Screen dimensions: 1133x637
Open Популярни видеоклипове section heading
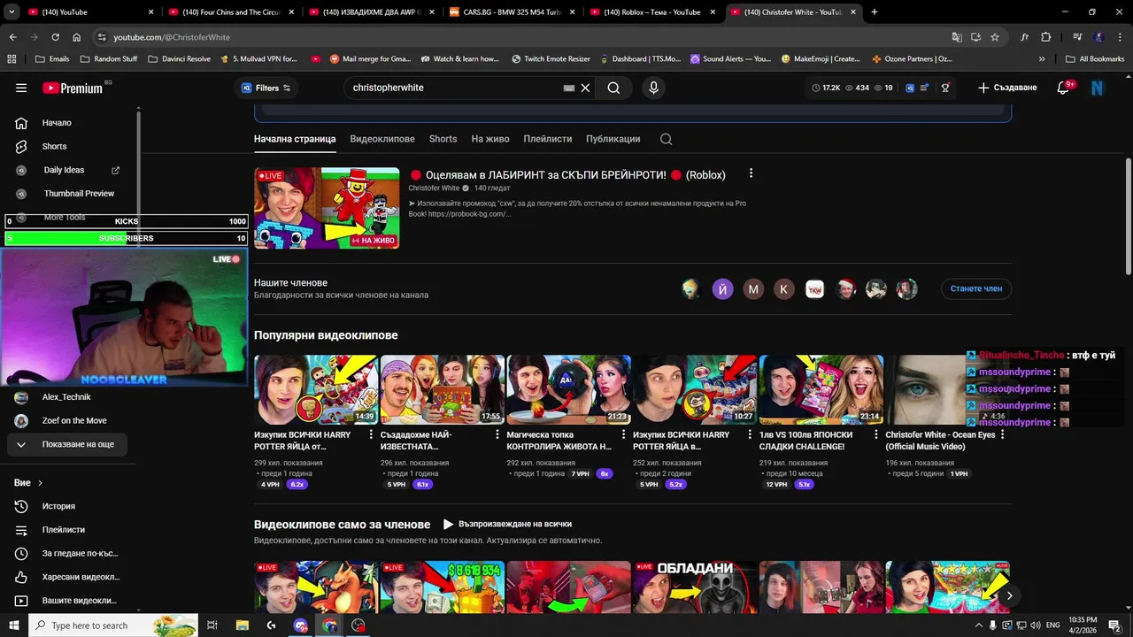click(326, 335)
